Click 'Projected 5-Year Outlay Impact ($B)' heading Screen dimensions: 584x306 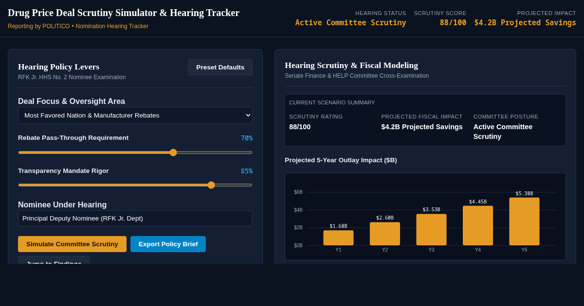tap(341, 160)
